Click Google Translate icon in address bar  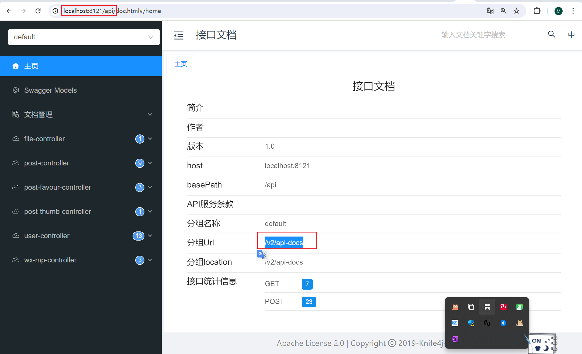(490, 11)
